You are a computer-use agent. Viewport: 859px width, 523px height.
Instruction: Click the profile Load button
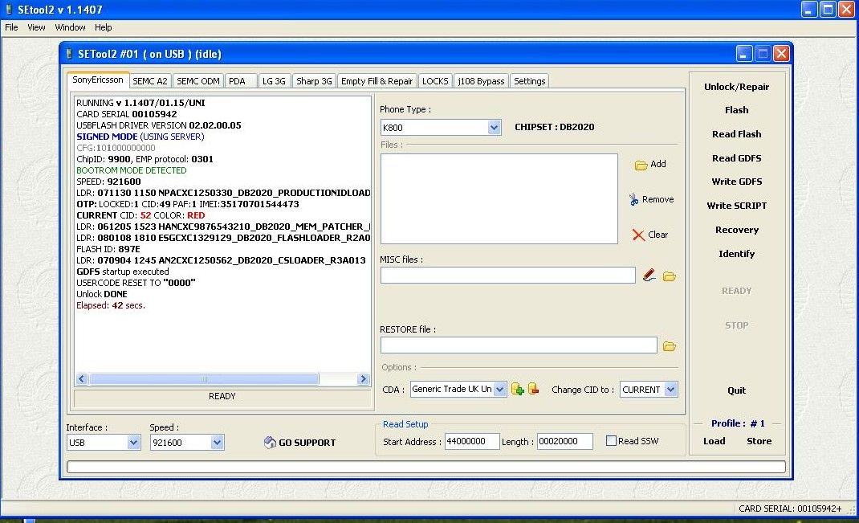(x=714, y=441)
